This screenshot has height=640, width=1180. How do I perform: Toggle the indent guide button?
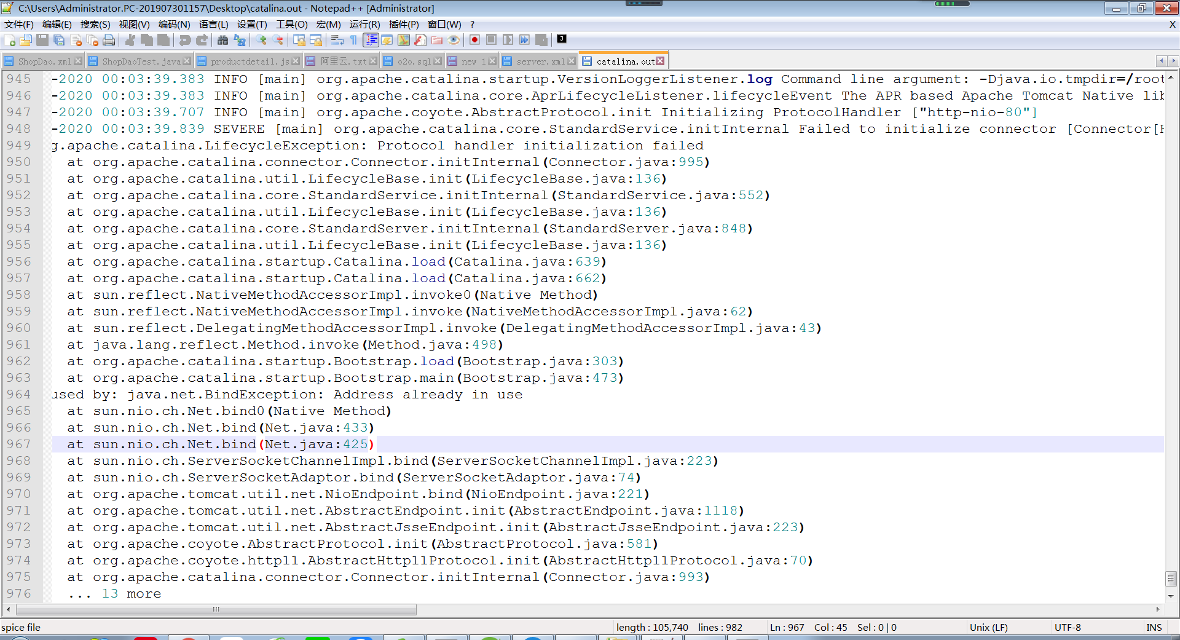tap(371, 40)
